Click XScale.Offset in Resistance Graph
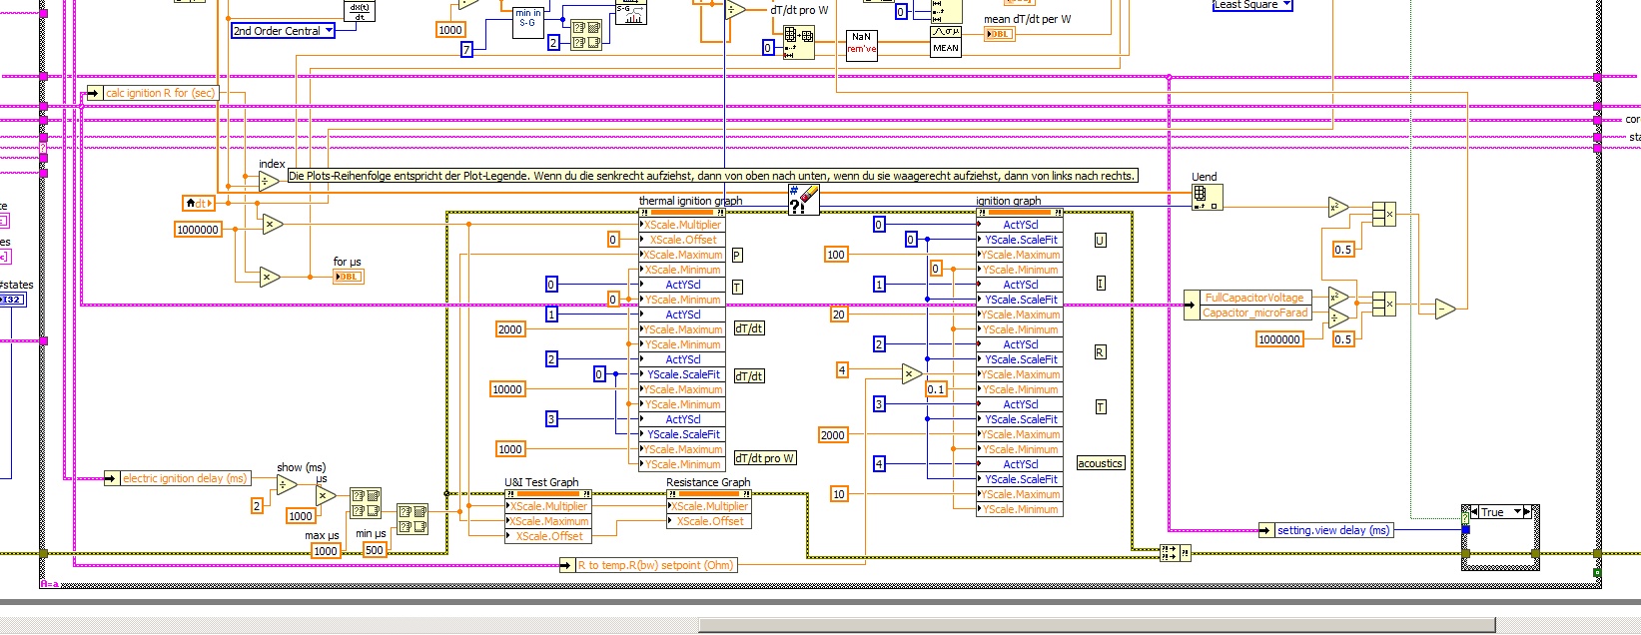Viewport: 1641px width, 635px height. click(x=709, y=521)
